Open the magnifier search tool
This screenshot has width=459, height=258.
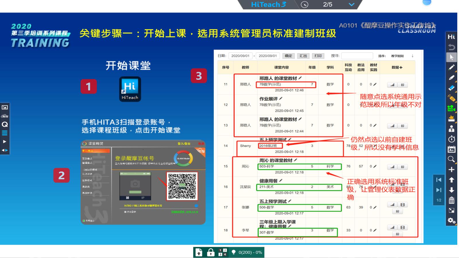pos(452,159)
